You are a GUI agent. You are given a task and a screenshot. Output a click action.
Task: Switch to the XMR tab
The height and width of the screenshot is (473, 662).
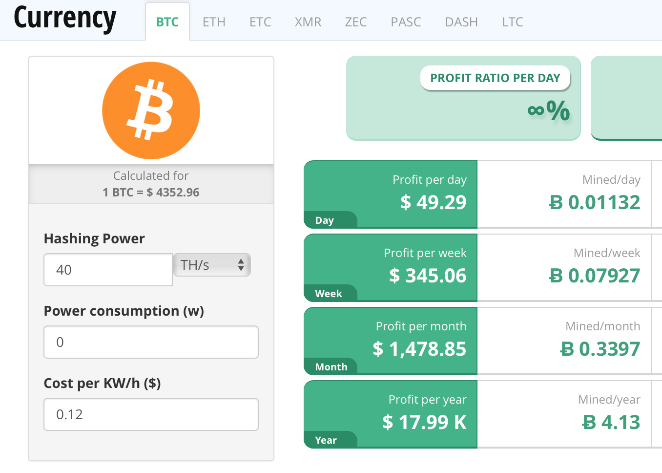(308, 21)
